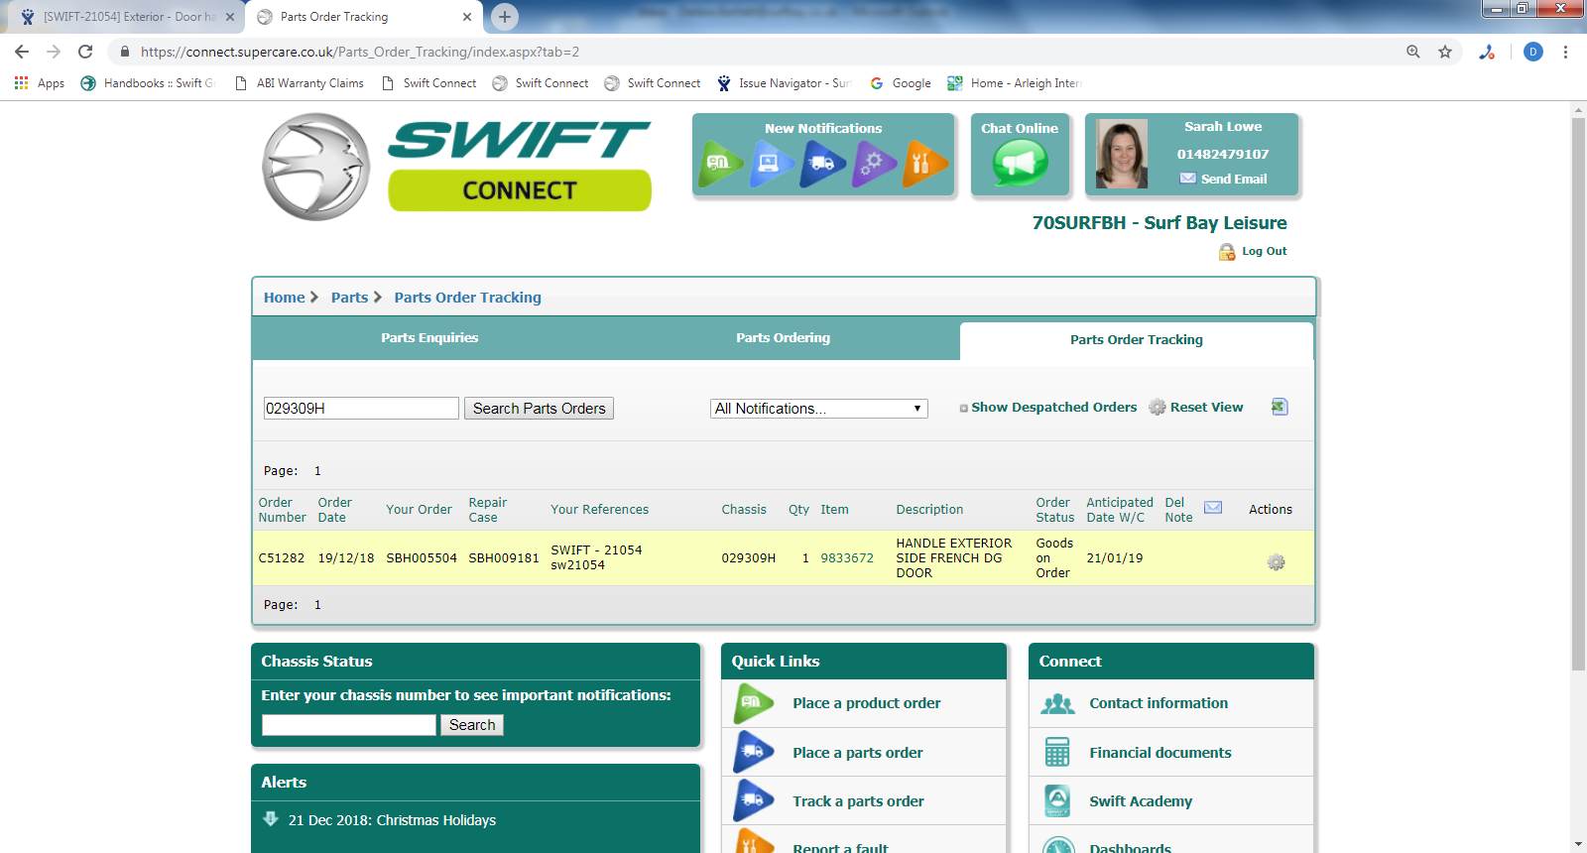This screenshot has width=1587, height=853.
Task: Open item link 9833672
Action: [x=846, y=558]
